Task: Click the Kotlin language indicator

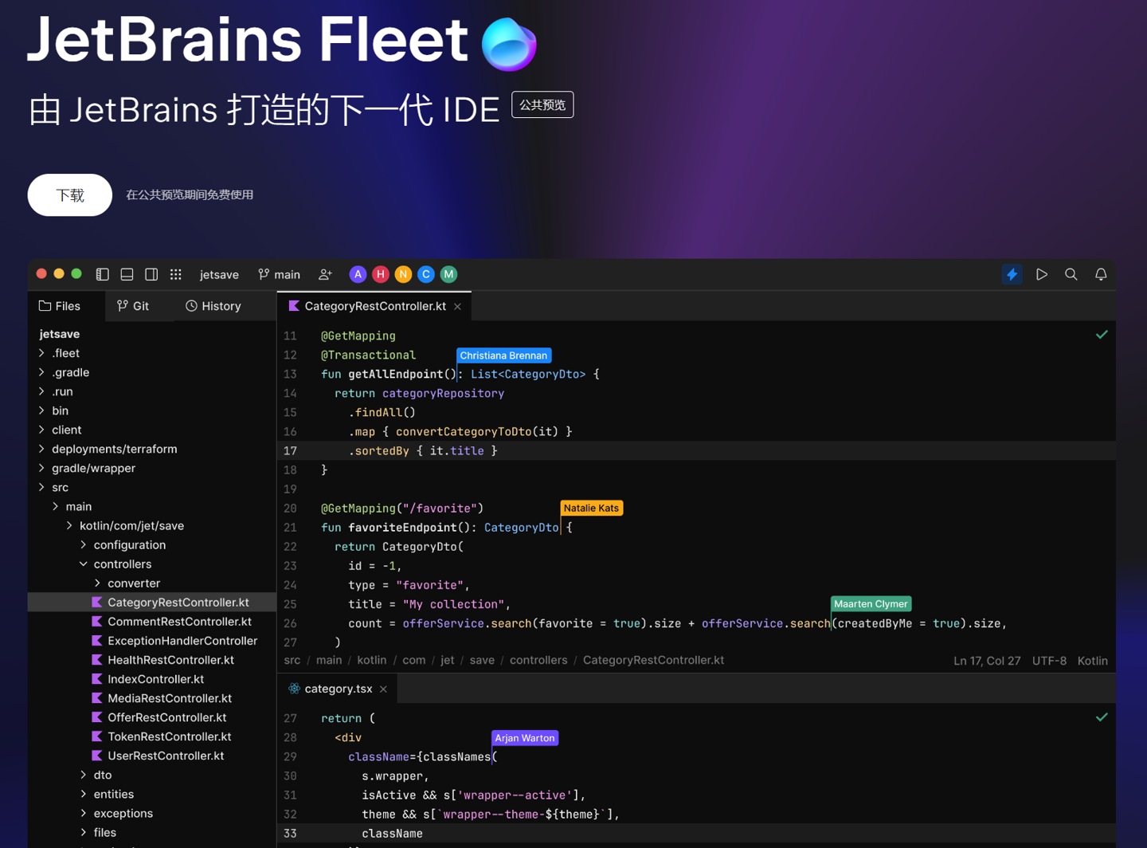Action: pyautogui.click(x=1092, y=661)
